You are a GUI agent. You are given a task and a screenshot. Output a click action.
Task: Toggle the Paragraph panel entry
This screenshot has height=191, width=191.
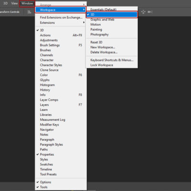tap(61, 139)
